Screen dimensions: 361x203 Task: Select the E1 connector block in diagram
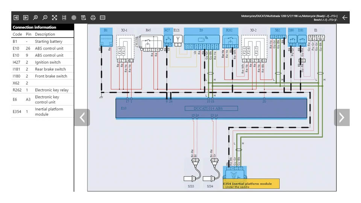tap(317, 38)
